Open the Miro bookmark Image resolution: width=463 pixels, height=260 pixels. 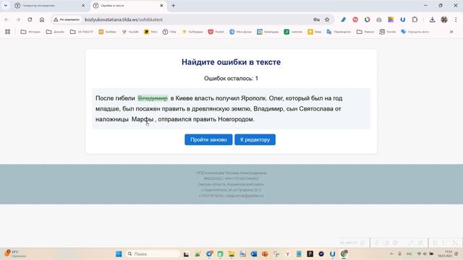[x=150, y=32]
